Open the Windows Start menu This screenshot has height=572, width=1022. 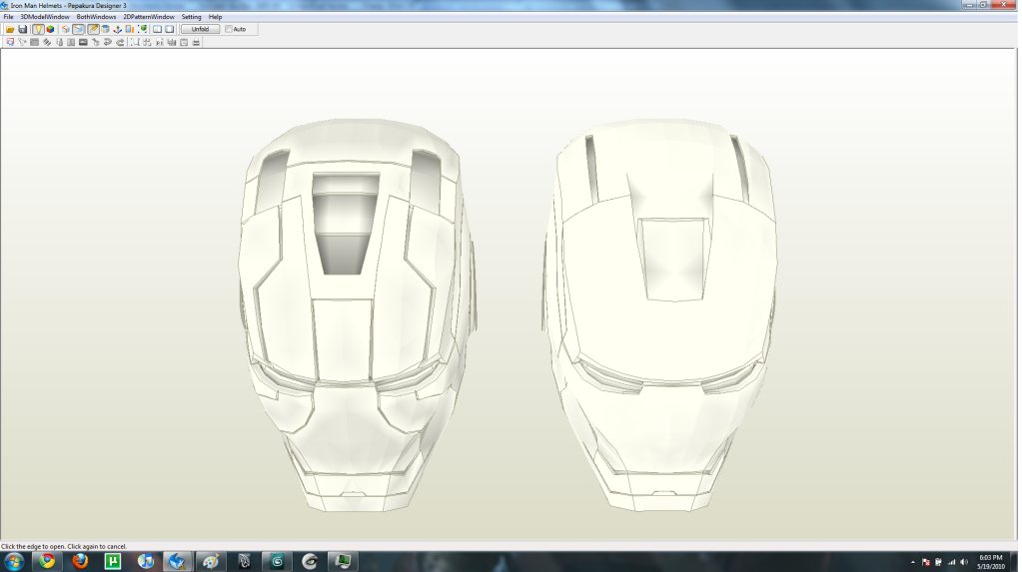[14, 561]
